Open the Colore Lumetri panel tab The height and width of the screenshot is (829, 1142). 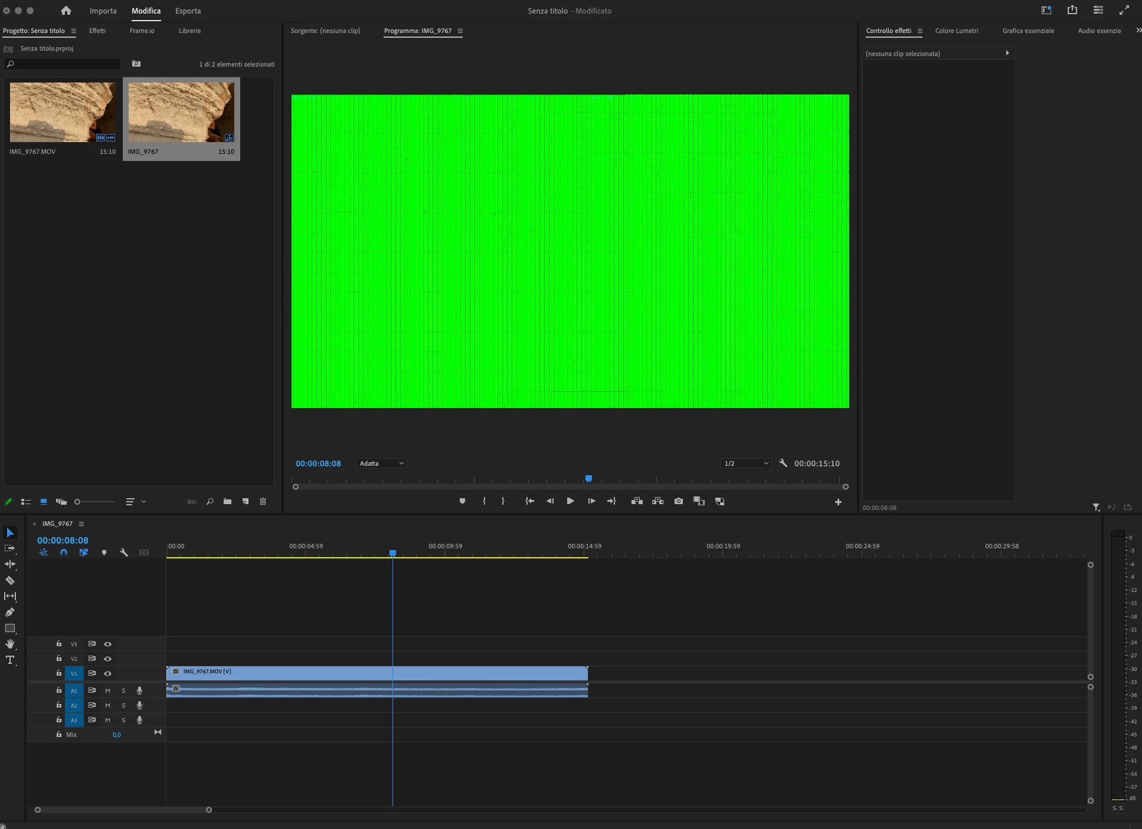[956, 31]
